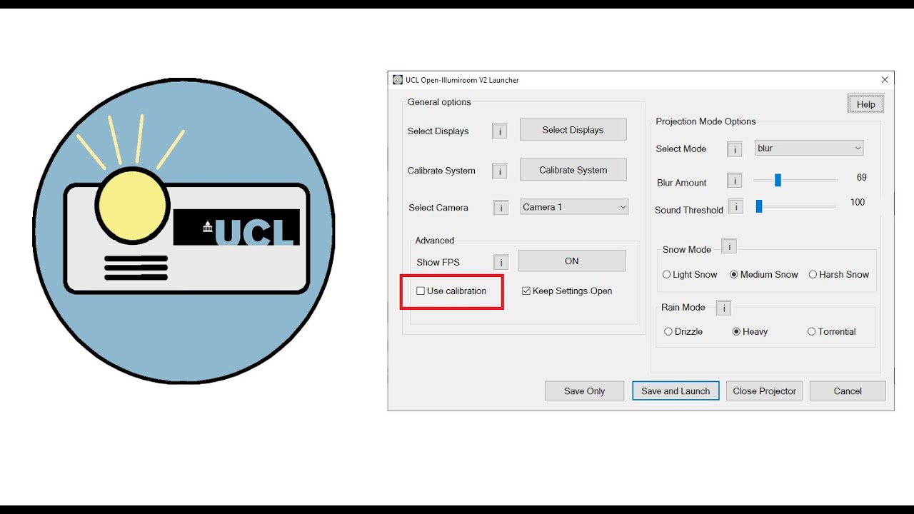Click Save and Launch
Image resolution: width=914 pixels, height=514 pixels.
676,390
